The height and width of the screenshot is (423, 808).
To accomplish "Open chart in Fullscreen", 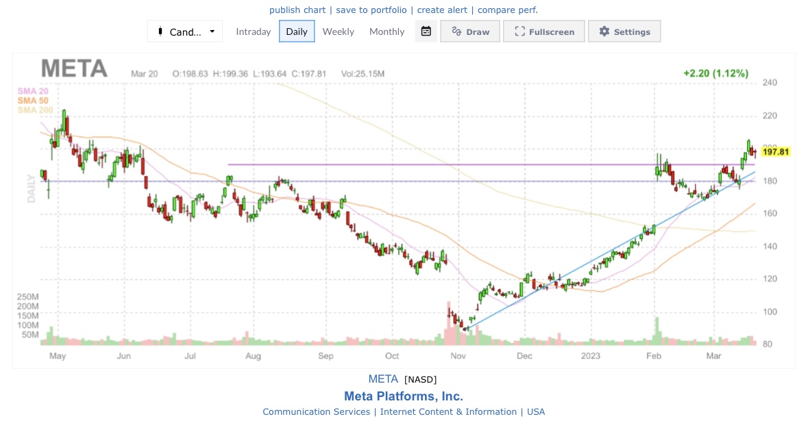I will click(x=544, y=31).
